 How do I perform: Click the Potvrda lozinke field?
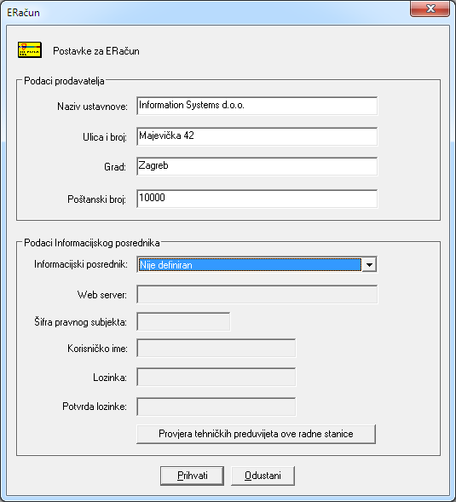click(216, 407)
